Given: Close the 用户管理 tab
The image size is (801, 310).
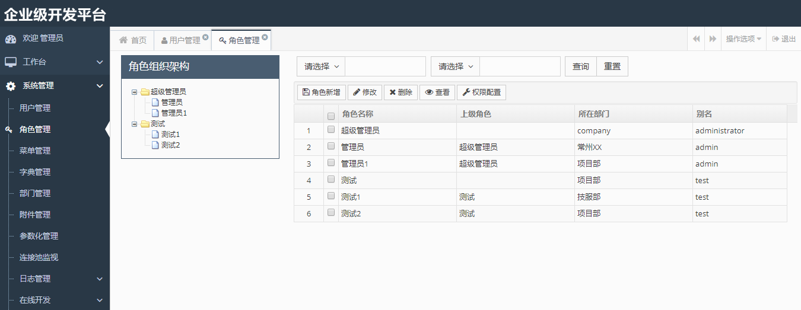Looking at the screenshot, I should (205, 37).
